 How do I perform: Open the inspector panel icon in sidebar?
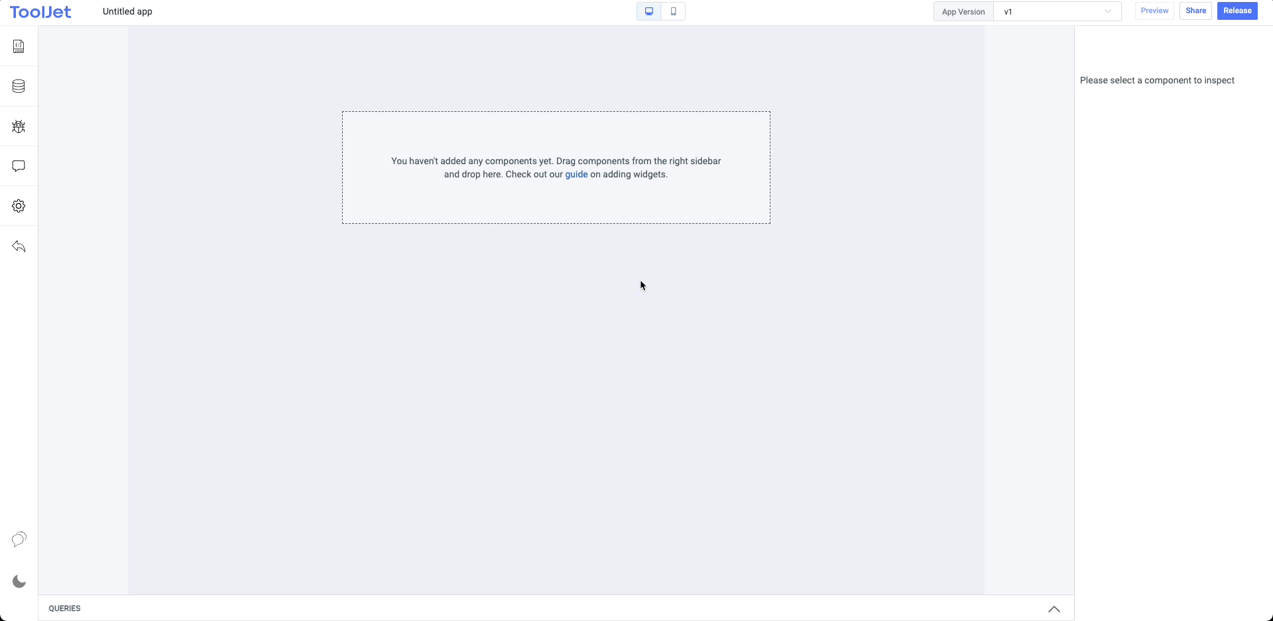[x=19, y=46]
